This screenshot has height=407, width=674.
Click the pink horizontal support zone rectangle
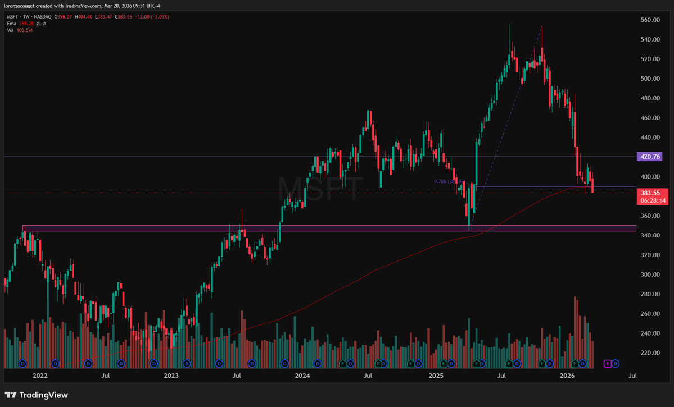coord(329,229)
